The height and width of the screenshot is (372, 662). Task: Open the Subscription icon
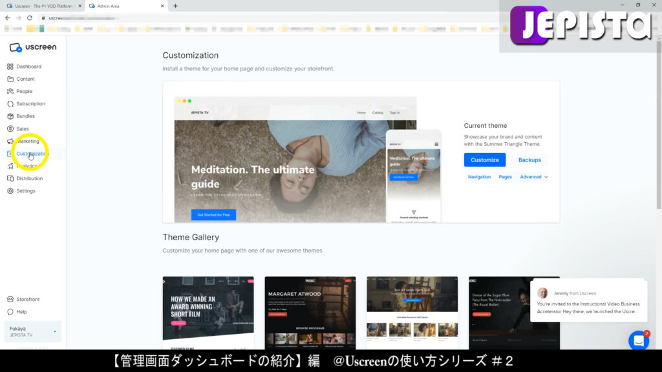coord(10,104)
